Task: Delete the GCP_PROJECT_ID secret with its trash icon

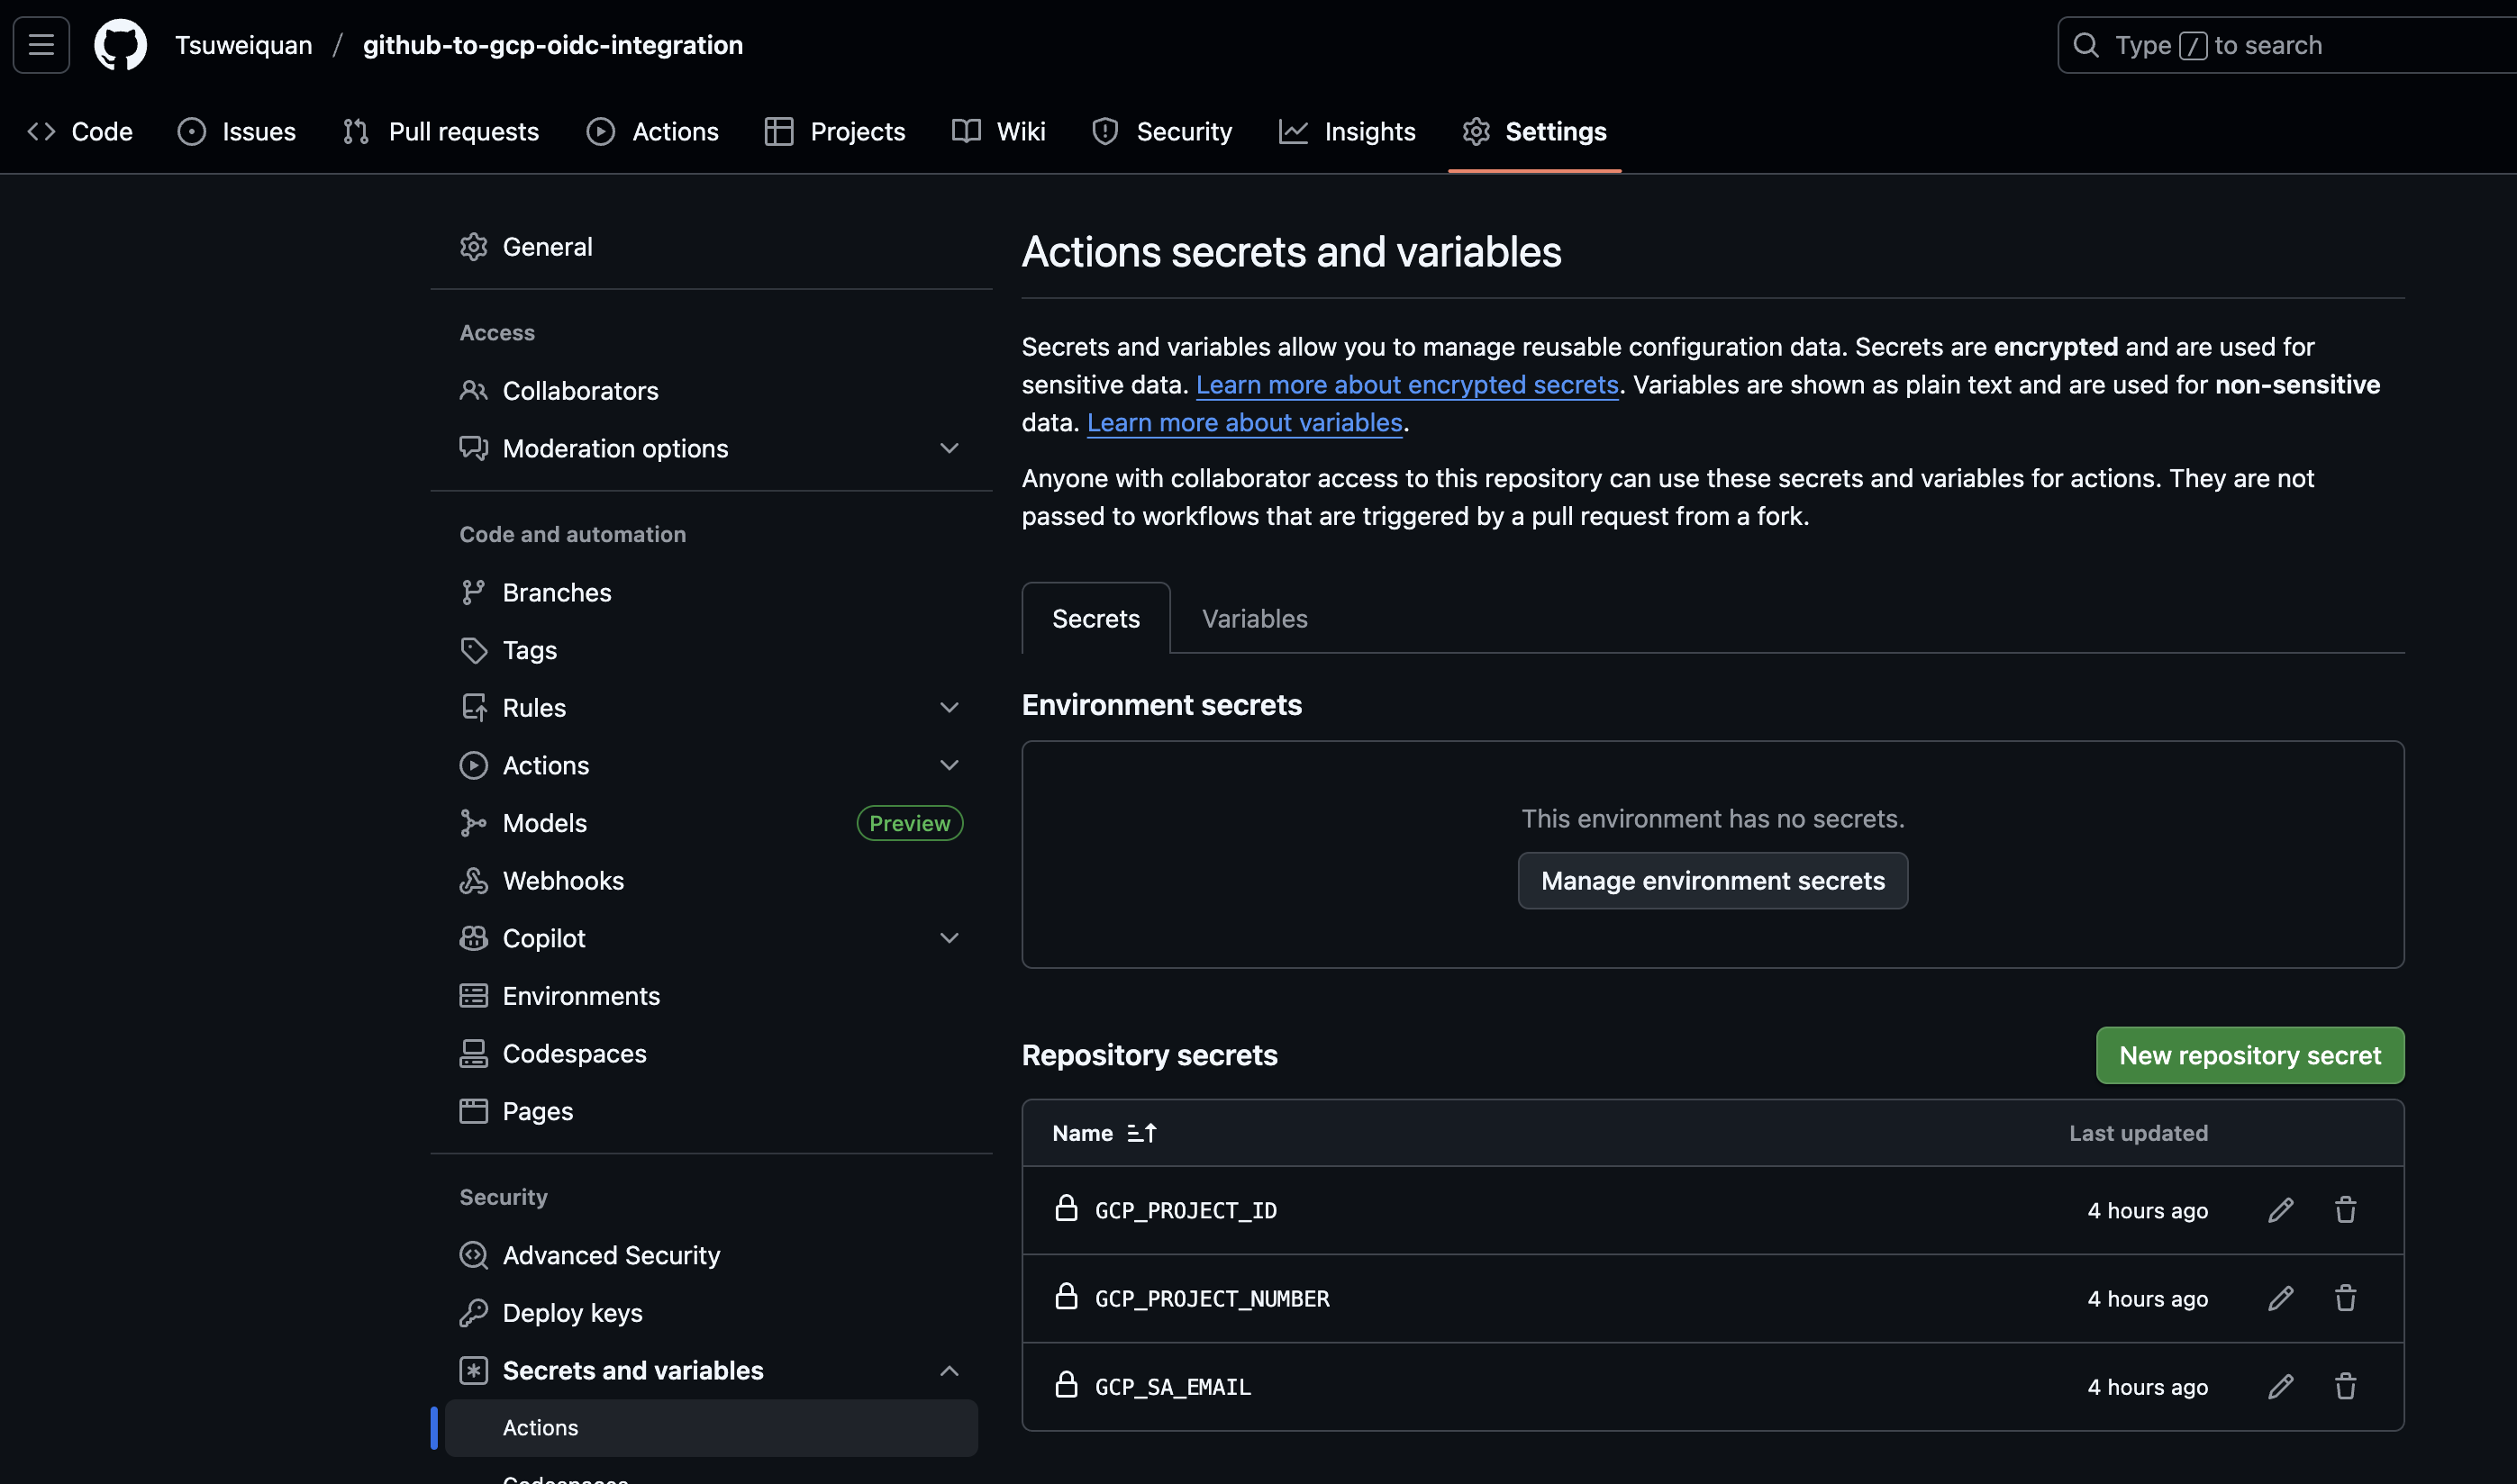Action: pos(2345,1210)
